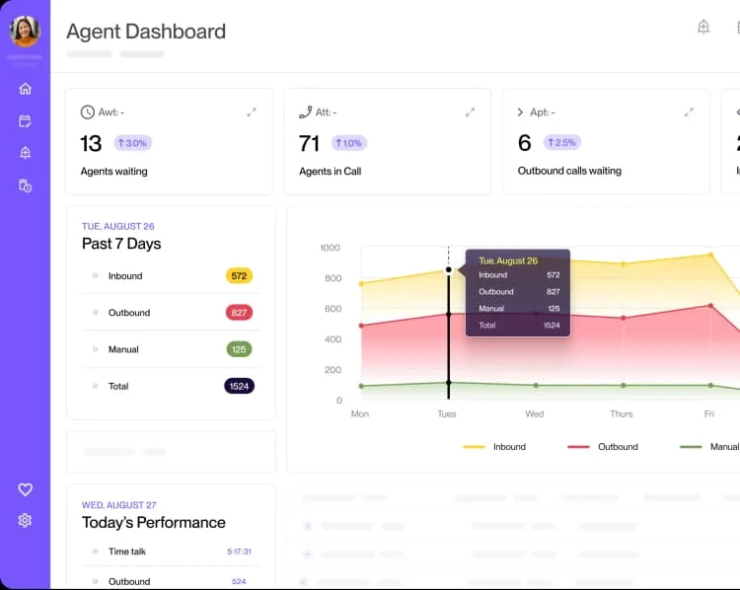Click the clock icon beside Awt
Screen dimensions: 740x590
point(87,112)
